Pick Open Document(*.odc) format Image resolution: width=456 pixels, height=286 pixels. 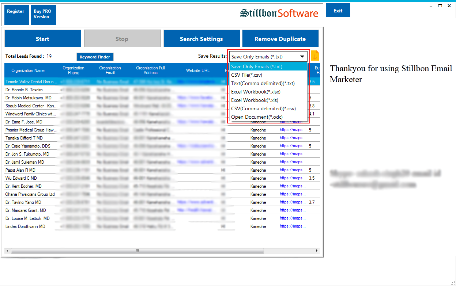268,117
